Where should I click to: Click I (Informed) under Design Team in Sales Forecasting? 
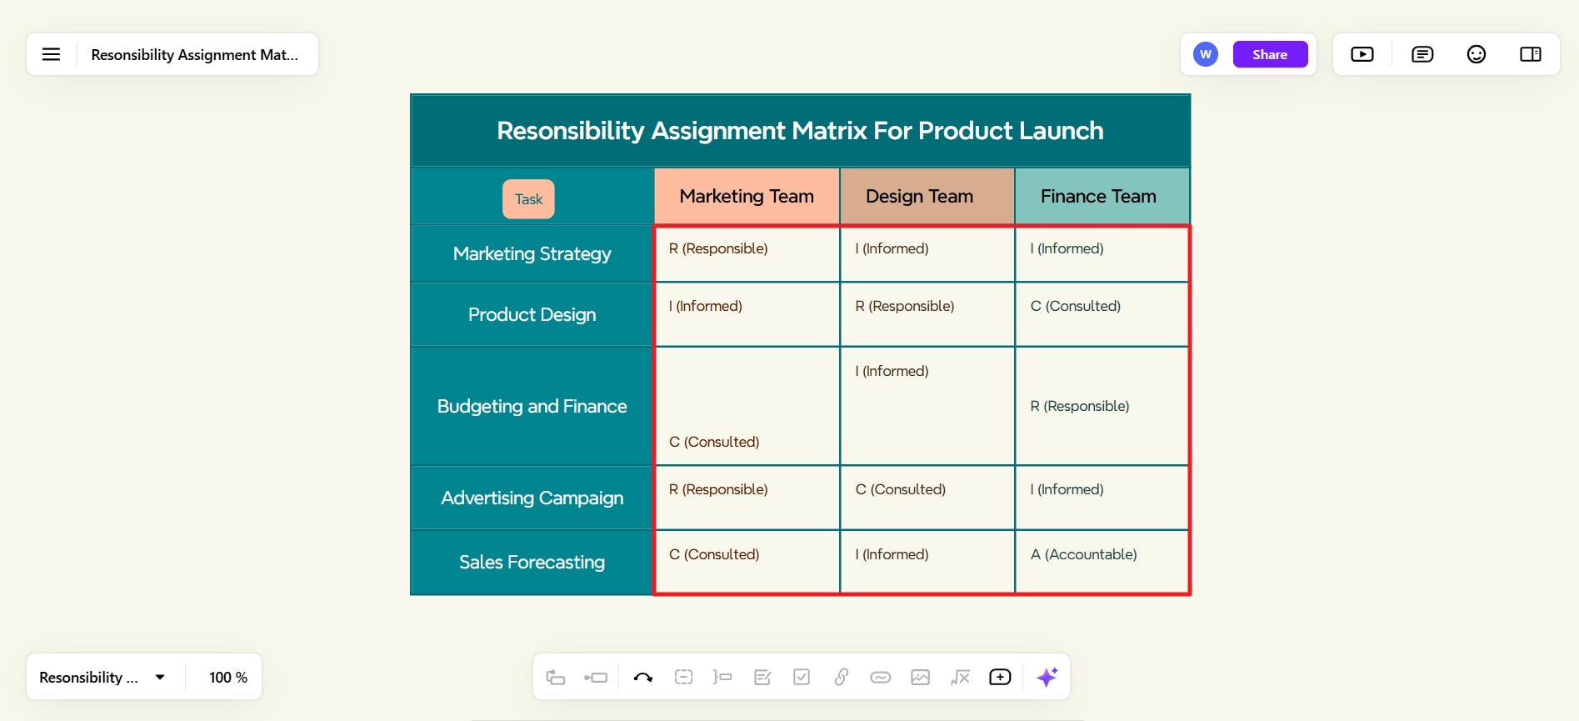pos(892,554)
